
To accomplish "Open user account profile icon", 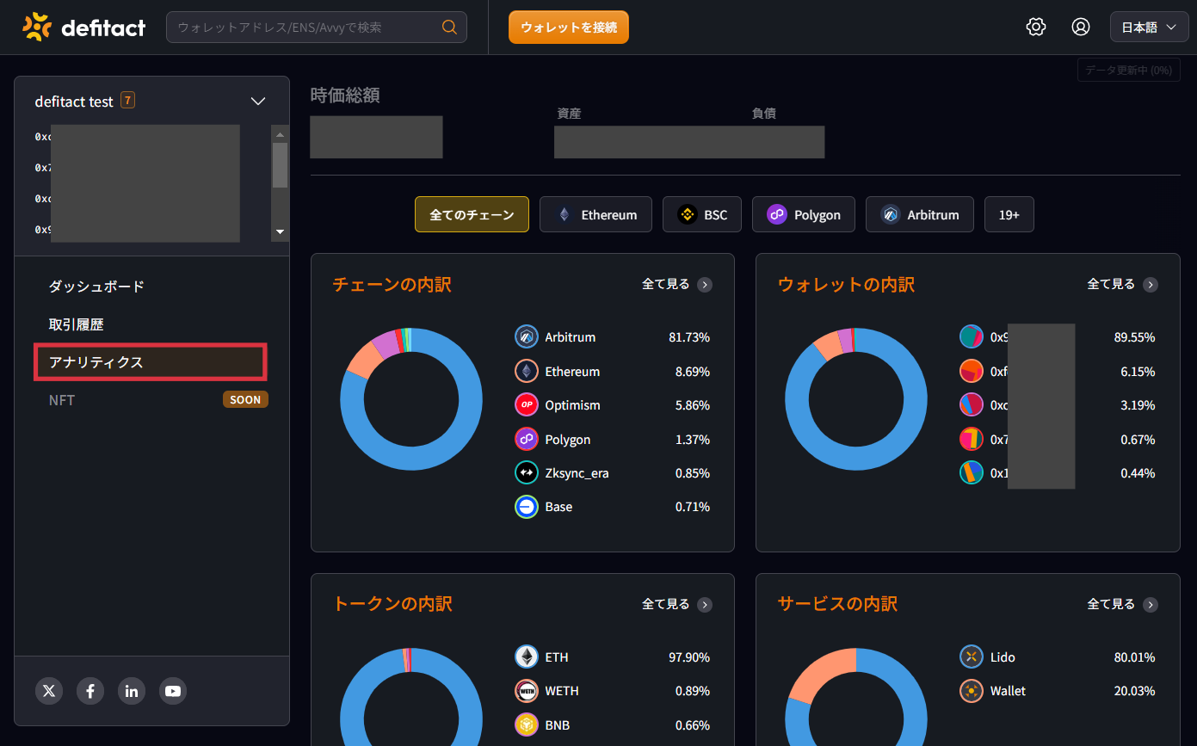I will pos(1081,27).
